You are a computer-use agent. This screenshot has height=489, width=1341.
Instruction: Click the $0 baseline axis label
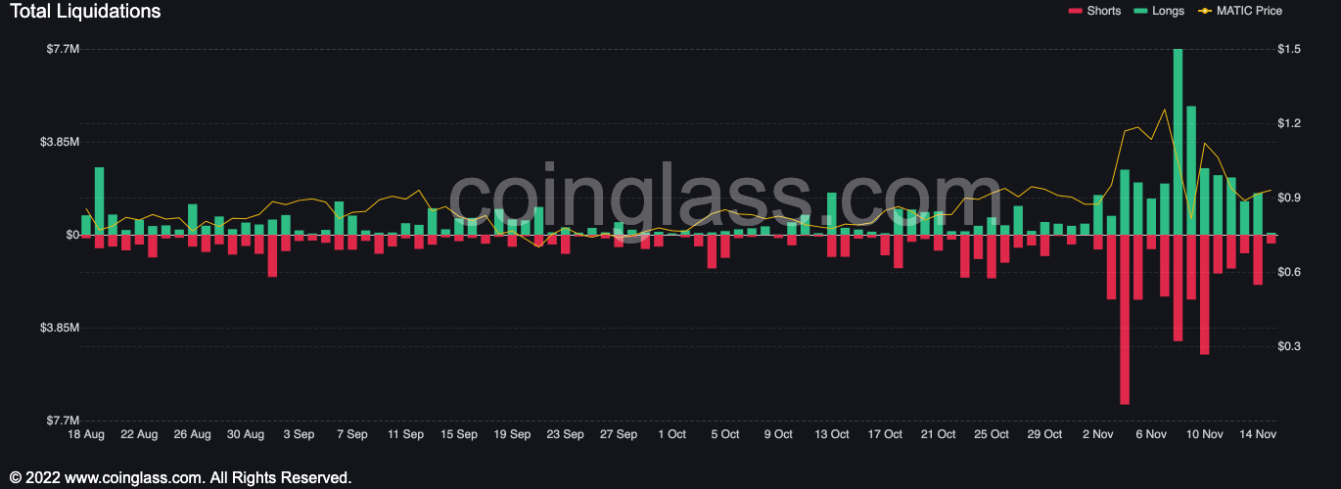click(x=73, y=235)
